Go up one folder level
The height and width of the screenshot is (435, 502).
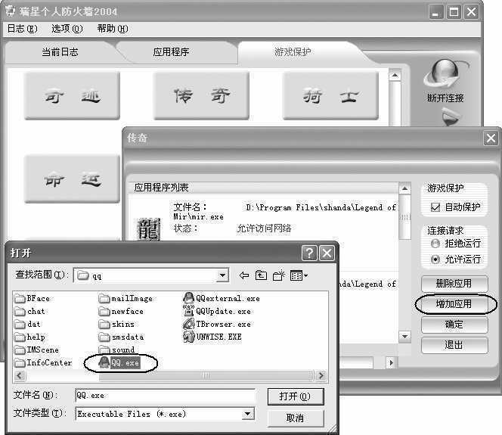pyautogui.click(x=261, y=276)
